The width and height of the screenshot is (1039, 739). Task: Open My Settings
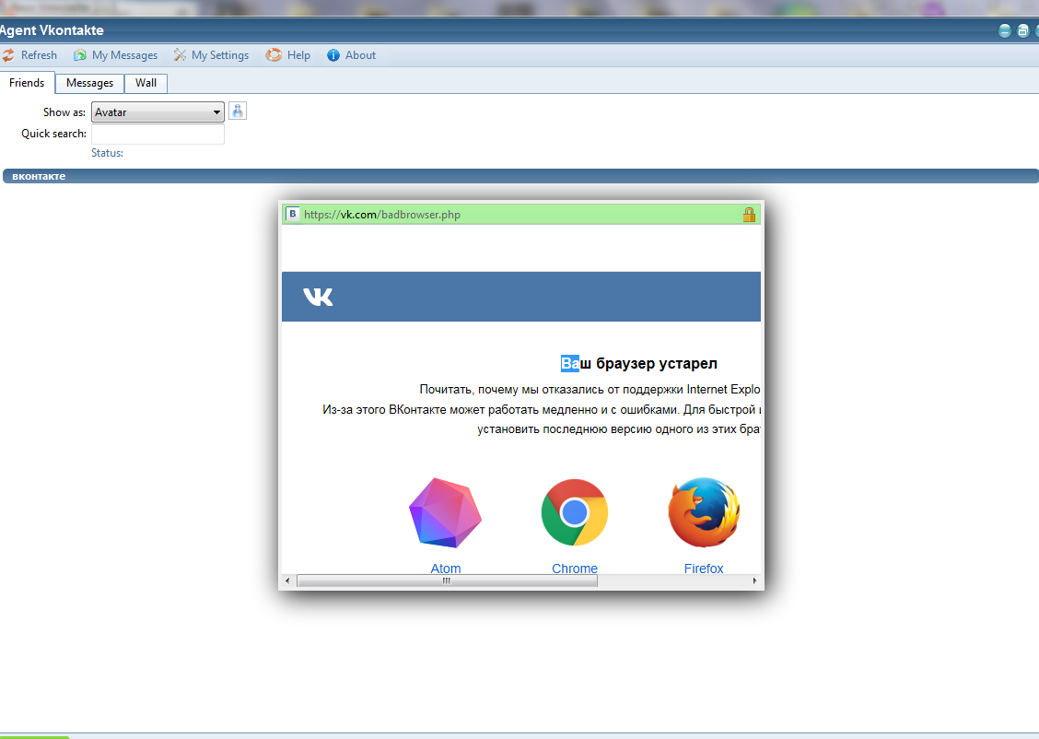(211, 55)
